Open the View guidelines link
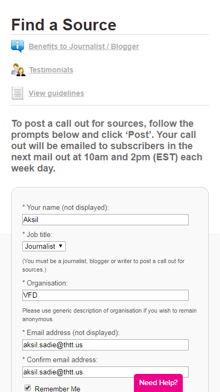The width and height of the screenshot is (220, 392). coord(56,93)
